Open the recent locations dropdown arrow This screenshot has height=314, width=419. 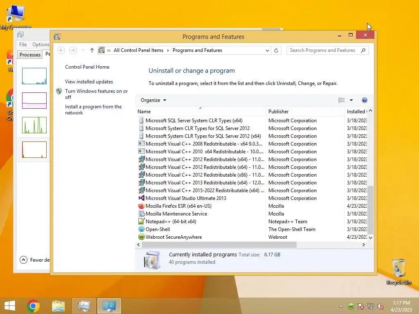[83, 50]
